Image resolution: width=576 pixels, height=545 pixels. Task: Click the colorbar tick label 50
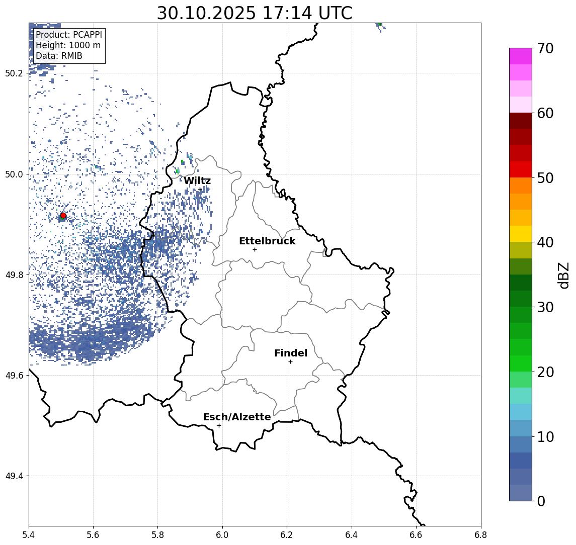545,178
